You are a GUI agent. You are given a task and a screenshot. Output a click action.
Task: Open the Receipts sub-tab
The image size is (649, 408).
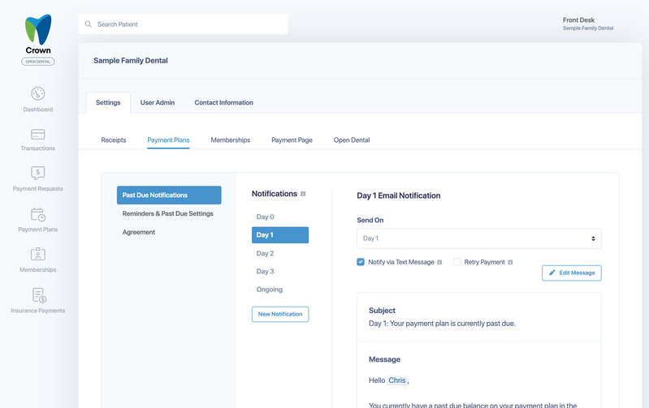click(x=114, y=140)
